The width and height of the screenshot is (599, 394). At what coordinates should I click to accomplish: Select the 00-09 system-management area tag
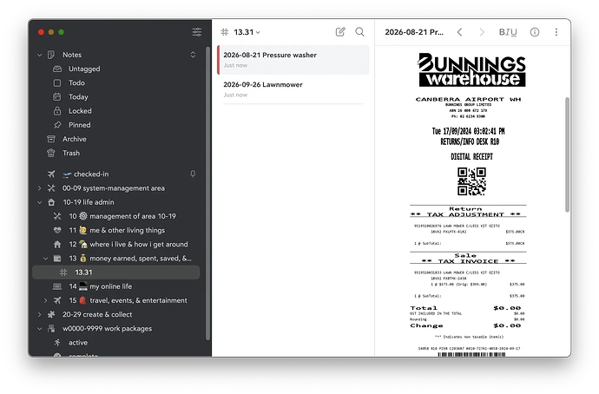click(x=114, y=188)
